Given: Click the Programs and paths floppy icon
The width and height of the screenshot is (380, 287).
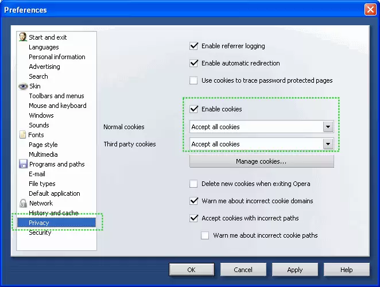Looking at the screenshot, I should click(x=23, y=164).
